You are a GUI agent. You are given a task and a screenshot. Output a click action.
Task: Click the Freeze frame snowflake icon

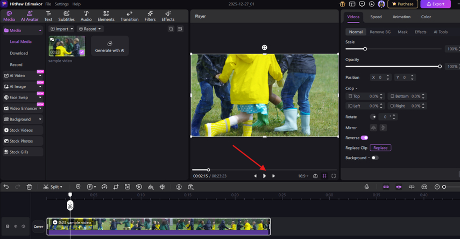[x=162, y=187]
